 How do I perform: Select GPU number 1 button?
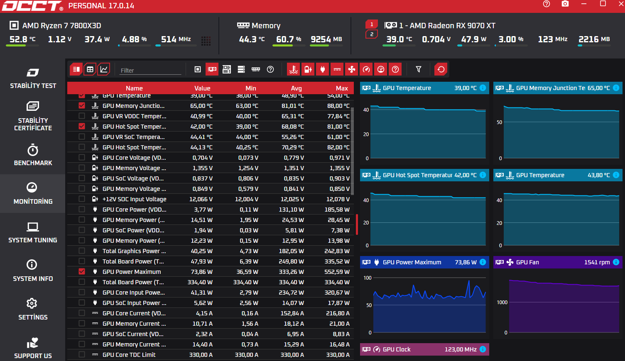372,24
